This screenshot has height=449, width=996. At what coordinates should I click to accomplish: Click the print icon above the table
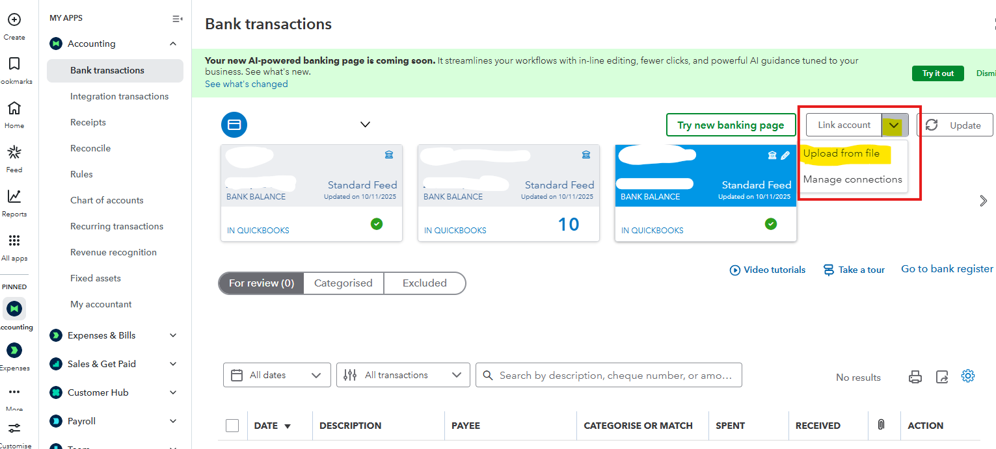pos(915,376)
